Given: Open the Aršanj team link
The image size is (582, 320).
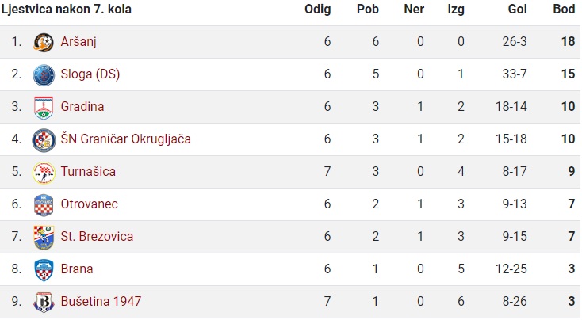Looking at the screenshot, I should coord(78,41).
